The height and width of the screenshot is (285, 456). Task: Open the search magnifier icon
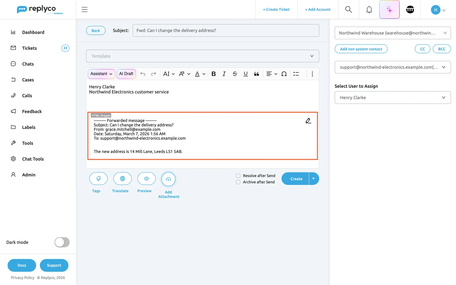coord(349,10)
